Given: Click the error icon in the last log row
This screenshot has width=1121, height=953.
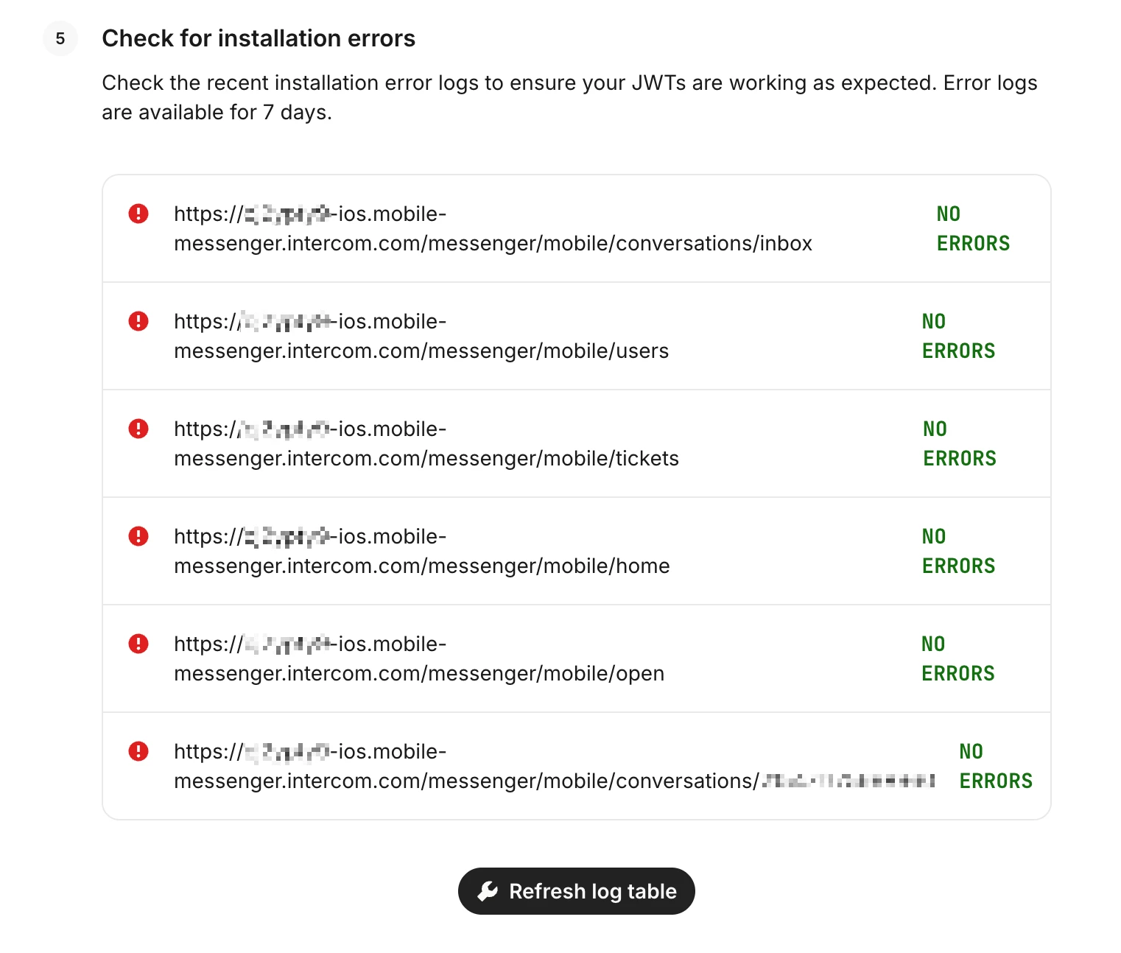Looking at the screenshot, I should click(138, 751).
